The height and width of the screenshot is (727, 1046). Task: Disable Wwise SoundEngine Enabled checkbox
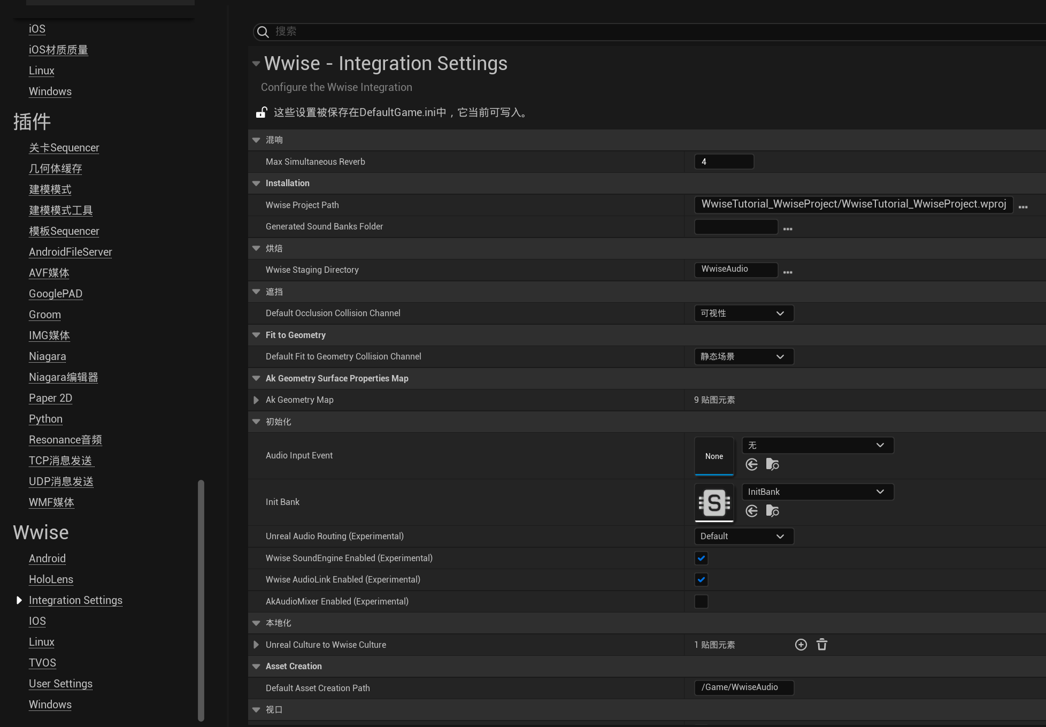701,558
